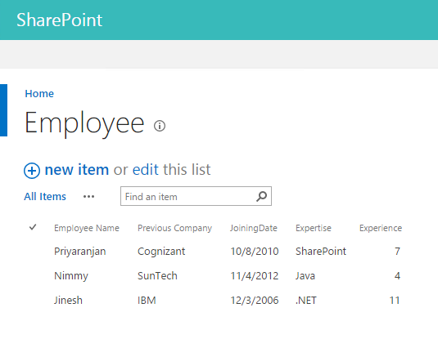
Task: Click joining date 11/4/2012
Action: pos(255,276)
